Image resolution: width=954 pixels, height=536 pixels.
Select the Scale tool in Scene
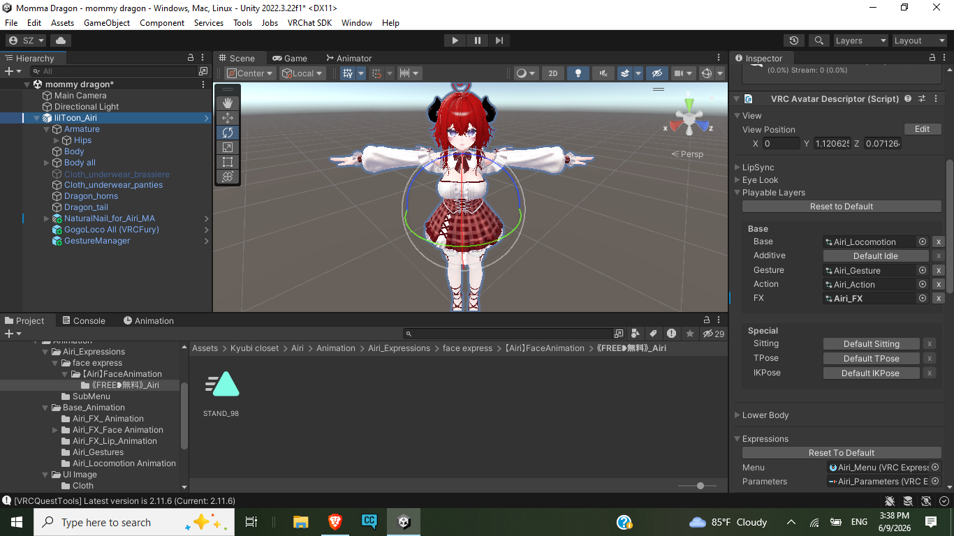click(228, 147)
